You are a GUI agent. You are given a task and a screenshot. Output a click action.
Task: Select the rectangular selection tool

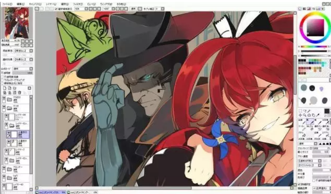click(x=300, y=111)
